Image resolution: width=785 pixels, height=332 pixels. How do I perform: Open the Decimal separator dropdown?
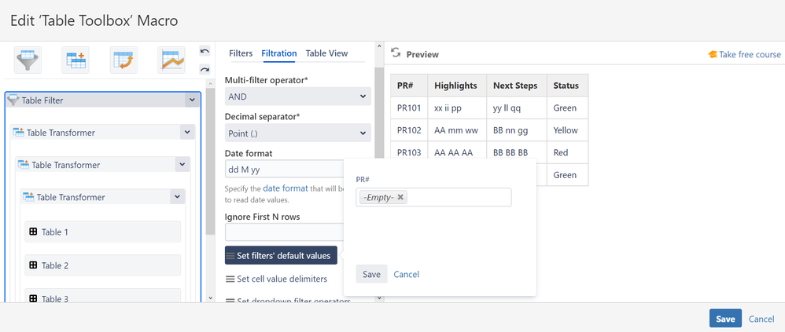297,133
